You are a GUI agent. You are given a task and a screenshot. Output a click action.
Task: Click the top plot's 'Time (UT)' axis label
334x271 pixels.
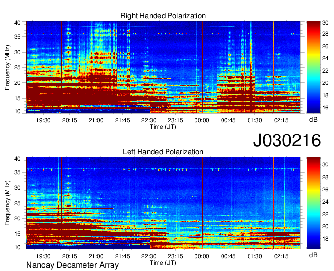[x=163, y=127]
